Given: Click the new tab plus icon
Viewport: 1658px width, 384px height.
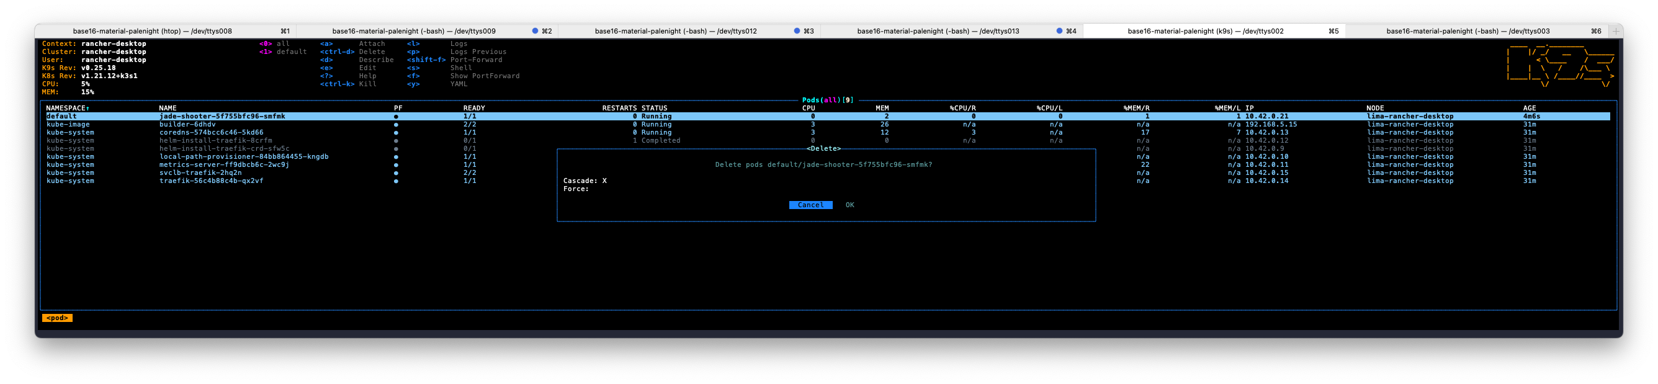Looking at the screenshot, I should (x=1615, y=31).
